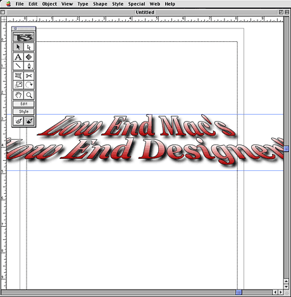This screenshot has height=297, width=291.
Task: Open the Shape menu
Action: click(x=100, y=4)
